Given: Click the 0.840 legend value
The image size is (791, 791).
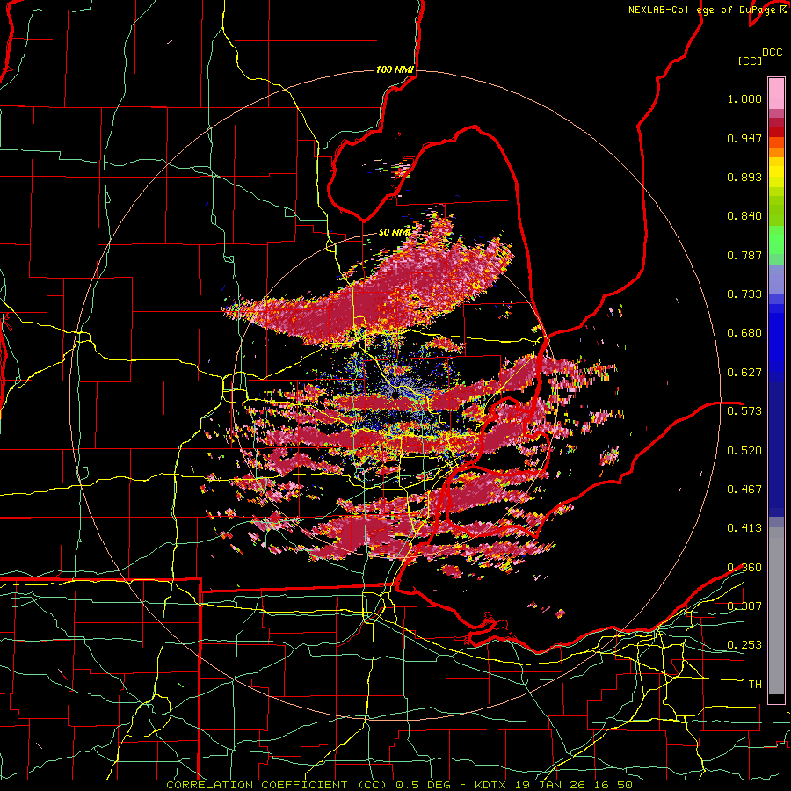Looking at the screenshot, I should pos(744,216).
